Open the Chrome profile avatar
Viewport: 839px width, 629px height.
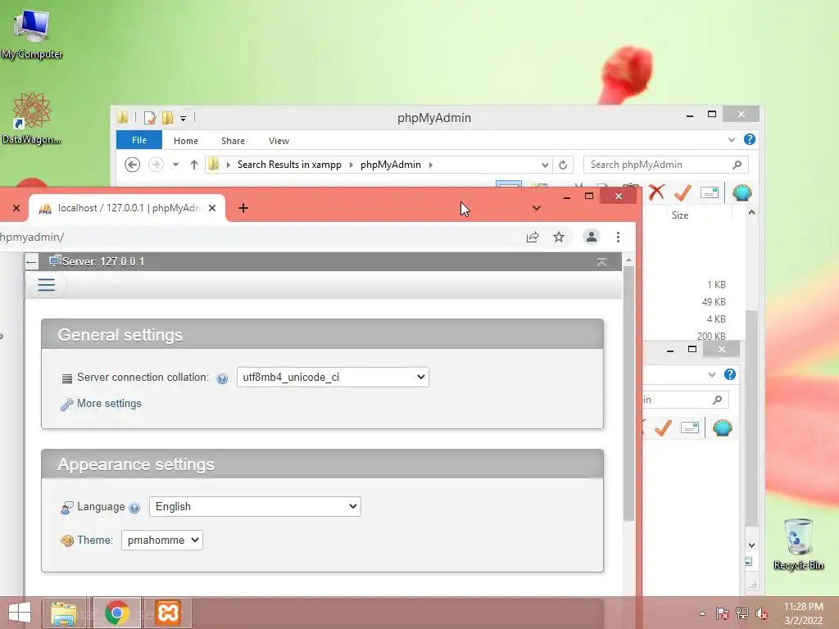(592, 237)
